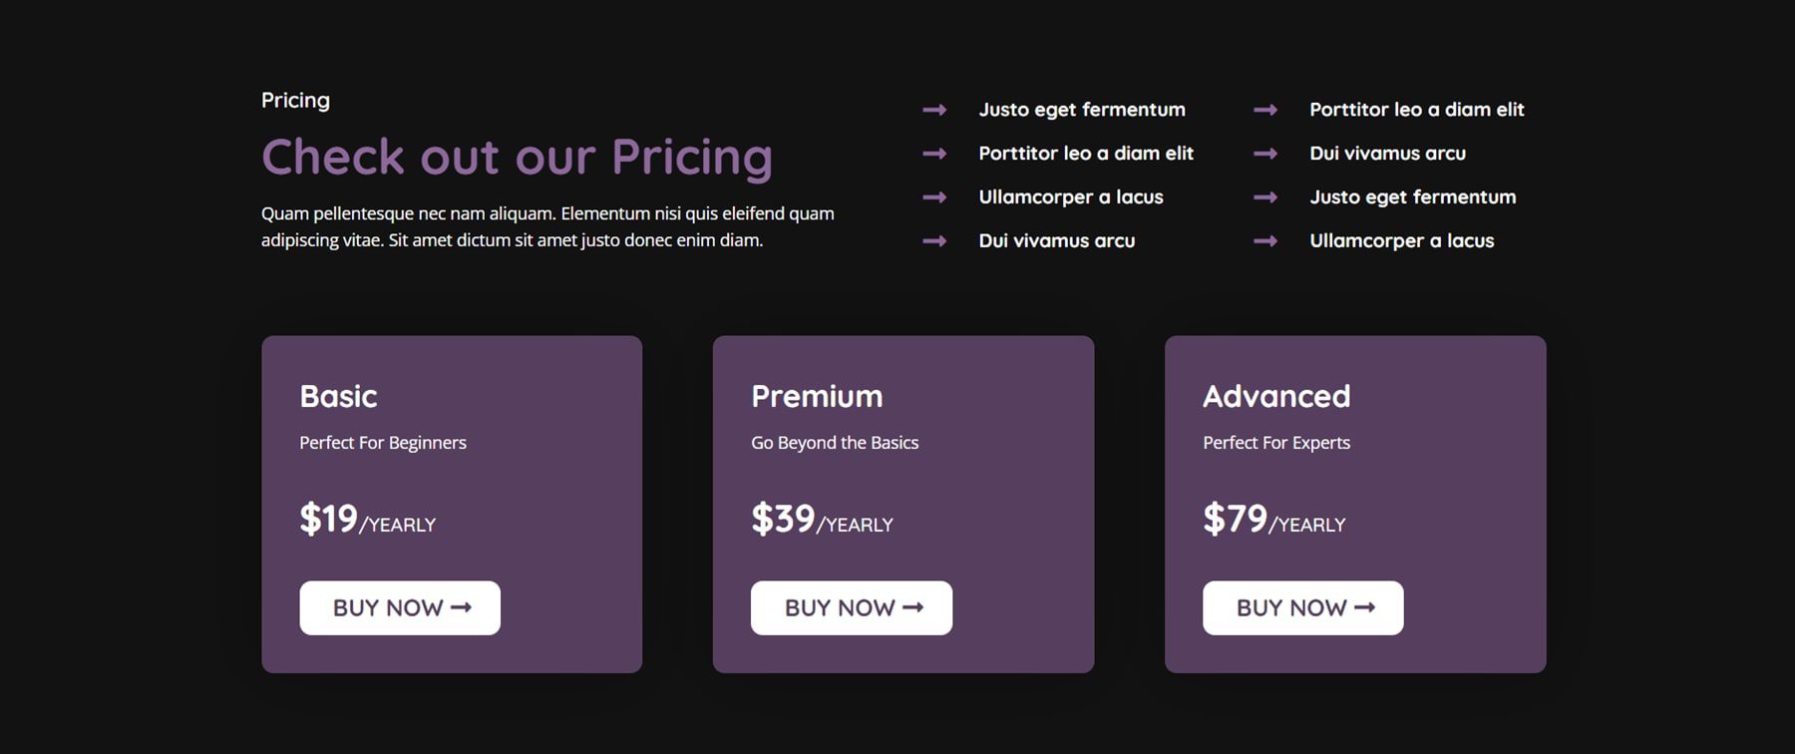Click the right-column arrow next to Porttitor leo
The width and height of the screenshot is (1795, 754).
[x=1266, y=110]
